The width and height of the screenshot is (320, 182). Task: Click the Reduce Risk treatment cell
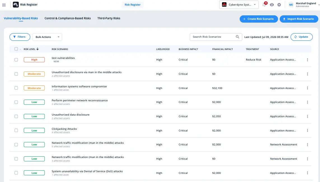[253, 60]
